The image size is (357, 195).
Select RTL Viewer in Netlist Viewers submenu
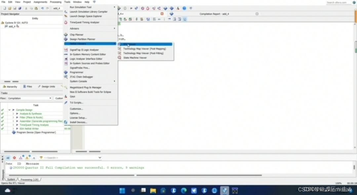click(x=145, y=44)
